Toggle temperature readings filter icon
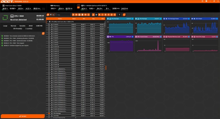This screenshot has width=220, height=119. click(93, 15)
